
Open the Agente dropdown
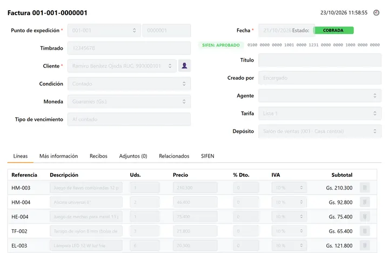click(320, 95)
